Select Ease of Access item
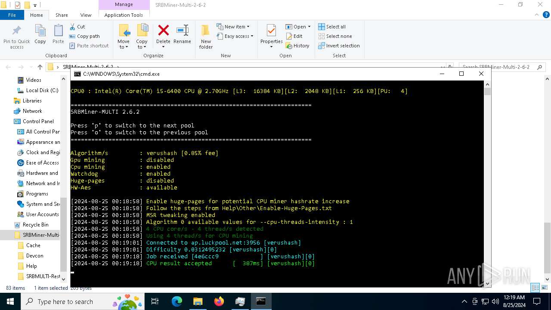Viewport: 551px width, 310px height. pos(38,162)
